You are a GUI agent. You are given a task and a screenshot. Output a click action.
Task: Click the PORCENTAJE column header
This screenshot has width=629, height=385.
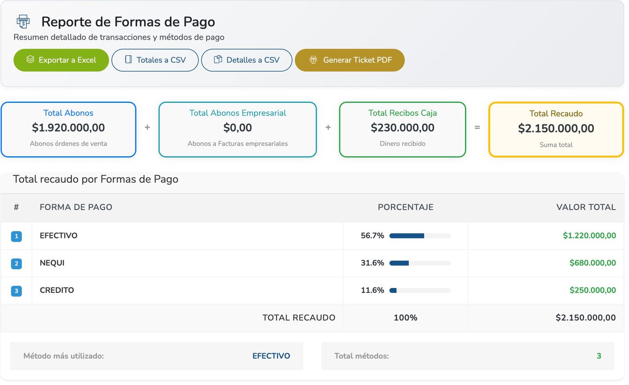[406, 207]
